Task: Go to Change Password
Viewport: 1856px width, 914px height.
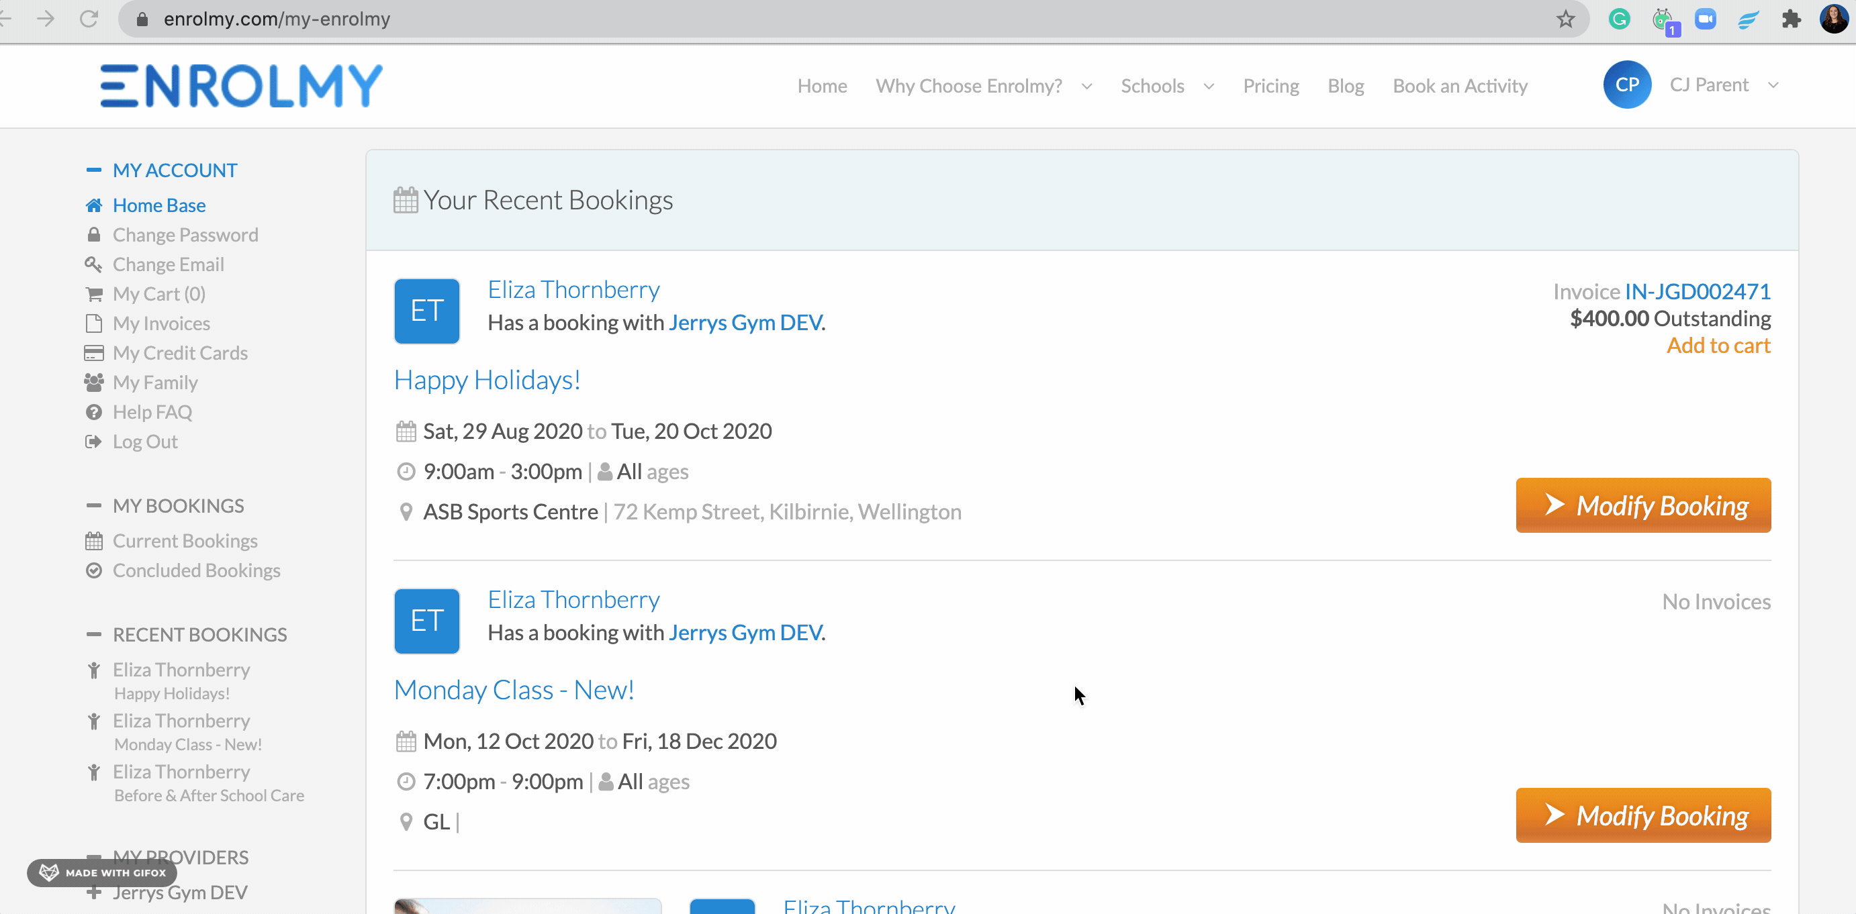Action: (185, 235)
